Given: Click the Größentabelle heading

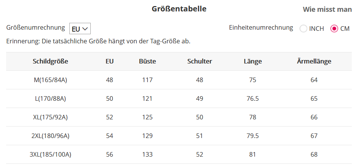Looking at the screenshot, I should 179,9.
